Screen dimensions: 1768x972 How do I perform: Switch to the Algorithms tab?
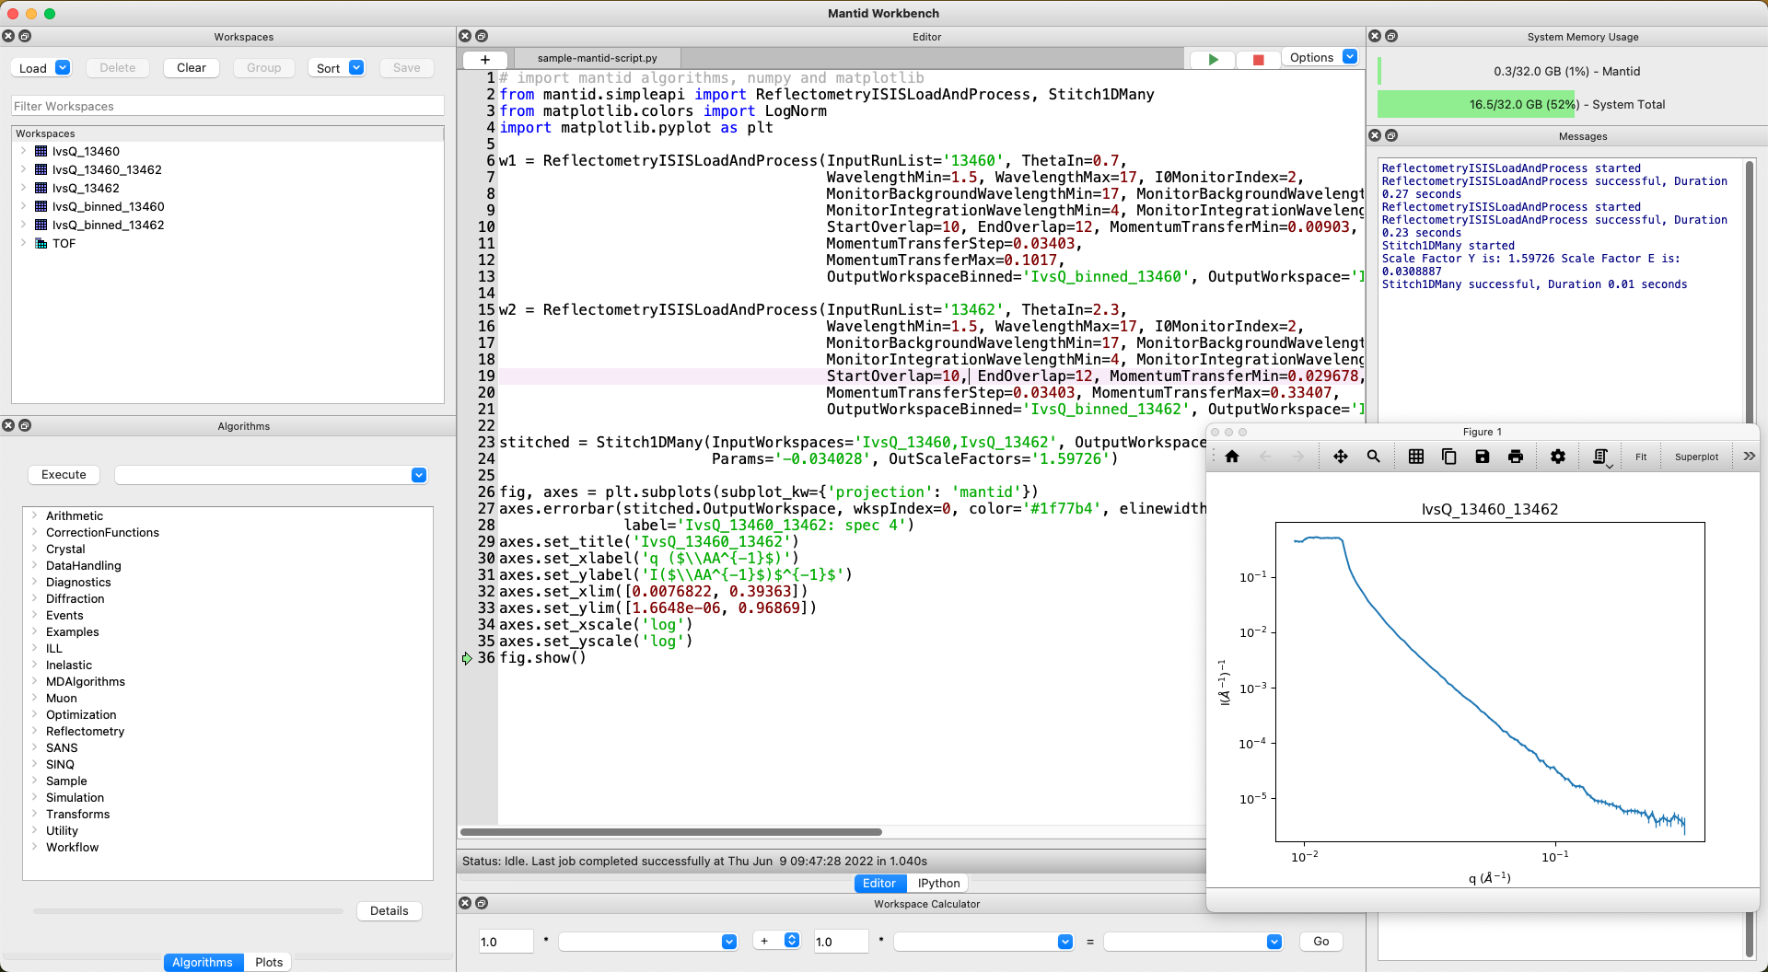coord(203,962)
